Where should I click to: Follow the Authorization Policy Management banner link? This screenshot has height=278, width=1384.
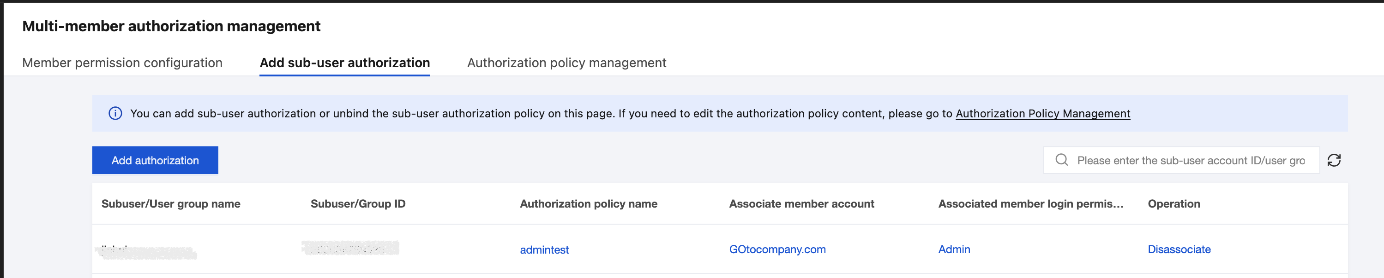click(1042, 114)
